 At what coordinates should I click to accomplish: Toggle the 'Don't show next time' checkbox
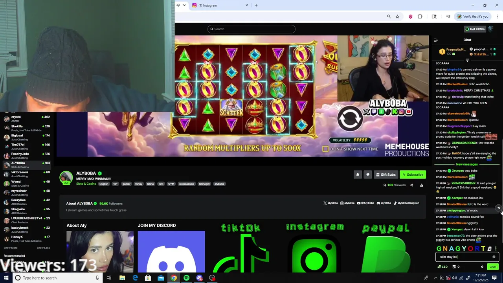coord(325,149)
